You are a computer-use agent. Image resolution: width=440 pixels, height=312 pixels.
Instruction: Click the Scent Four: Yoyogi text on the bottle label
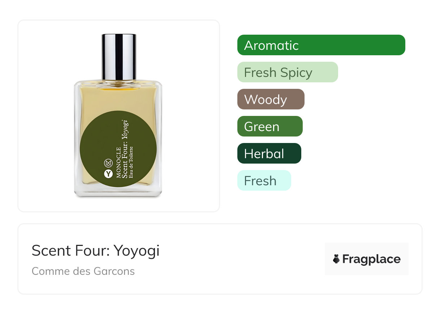click(x=125, y=149)
